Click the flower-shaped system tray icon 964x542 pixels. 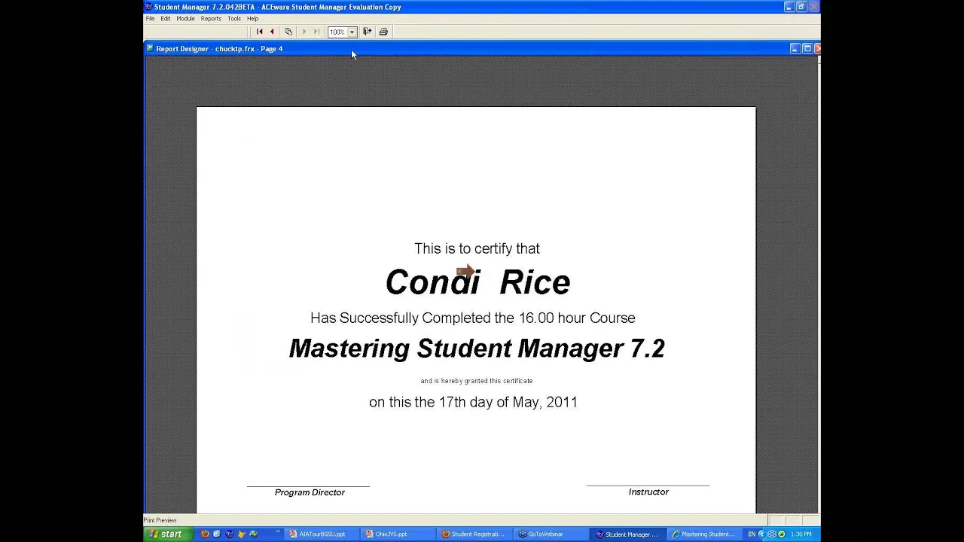coord(772,534)
